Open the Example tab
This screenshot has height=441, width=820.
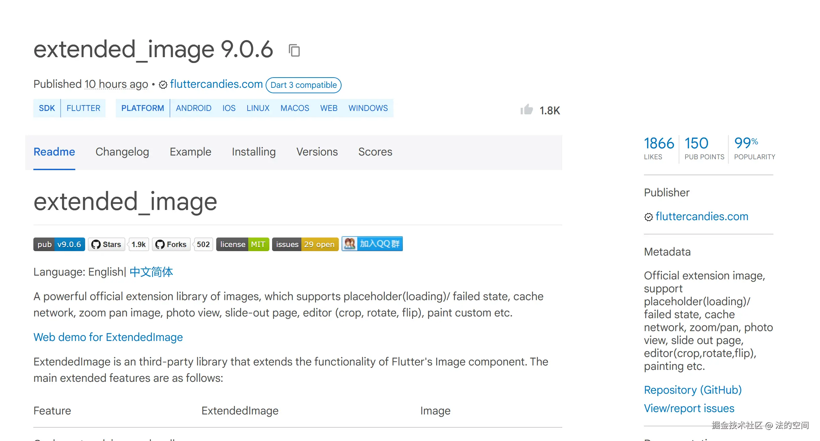(x=190, y=152)
